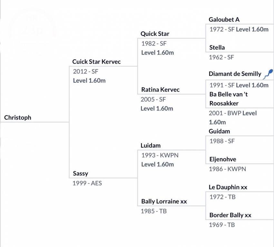Open Cuick Star Kervec's pedigree page

[x=96, y=62]
